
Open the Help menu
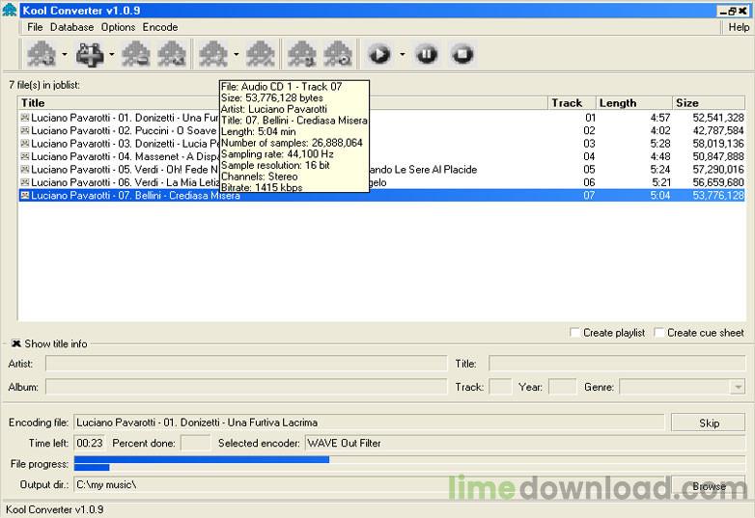[x=739, y=27]
